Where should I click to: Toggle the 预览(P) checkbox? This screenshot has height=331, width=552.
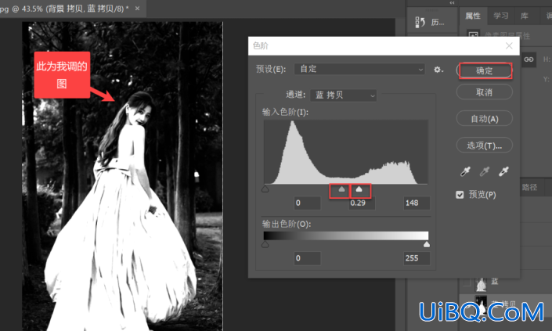460,195
